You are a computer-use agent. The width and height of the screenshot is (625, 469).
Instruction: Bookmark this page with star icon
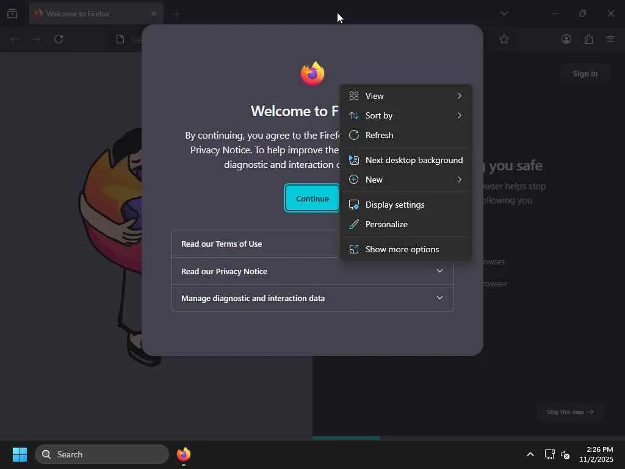(504, 39)
